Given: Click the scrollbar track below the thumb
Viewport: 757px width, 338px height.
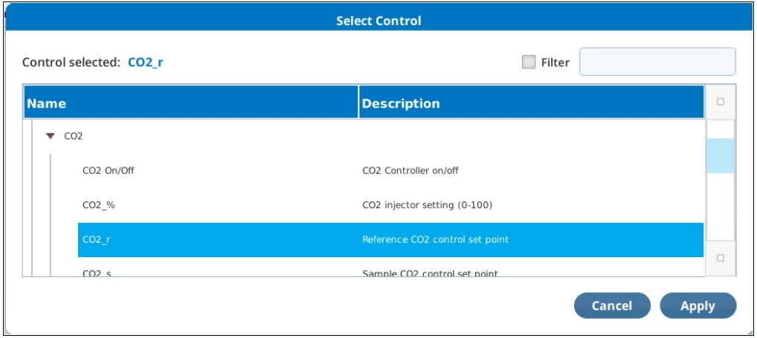Looking at the screenshot, I should 721,207.
